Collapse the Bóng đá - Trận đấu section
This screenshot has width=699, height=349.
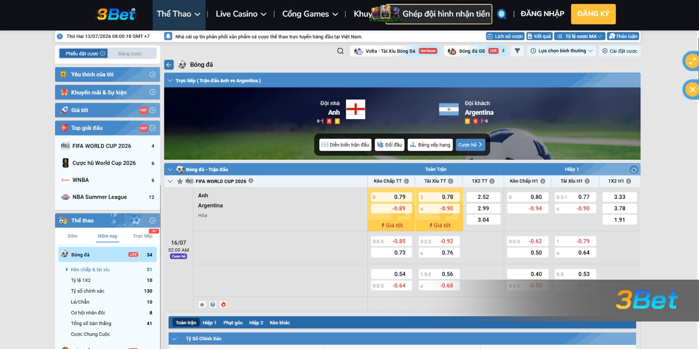[170, 170]
